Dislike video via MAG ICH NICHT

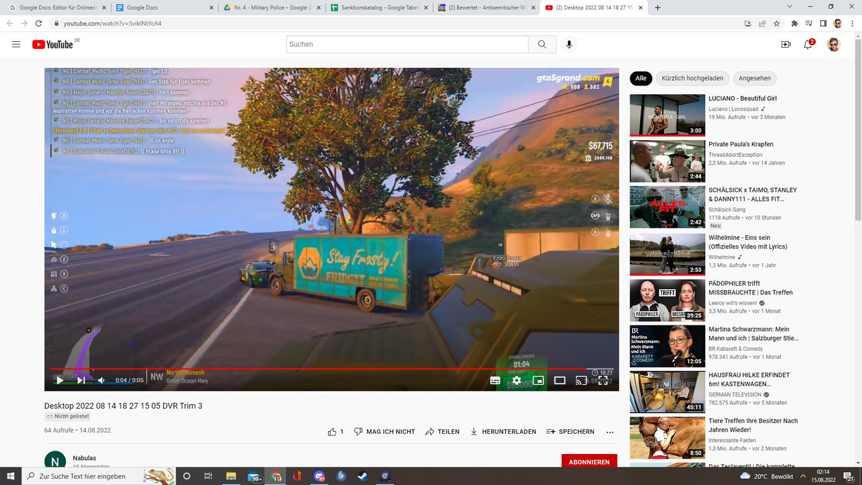(x=385, y=432)
